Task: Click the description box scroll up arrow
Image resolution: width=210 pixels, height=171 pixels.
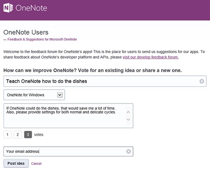Action: [128, 112]
